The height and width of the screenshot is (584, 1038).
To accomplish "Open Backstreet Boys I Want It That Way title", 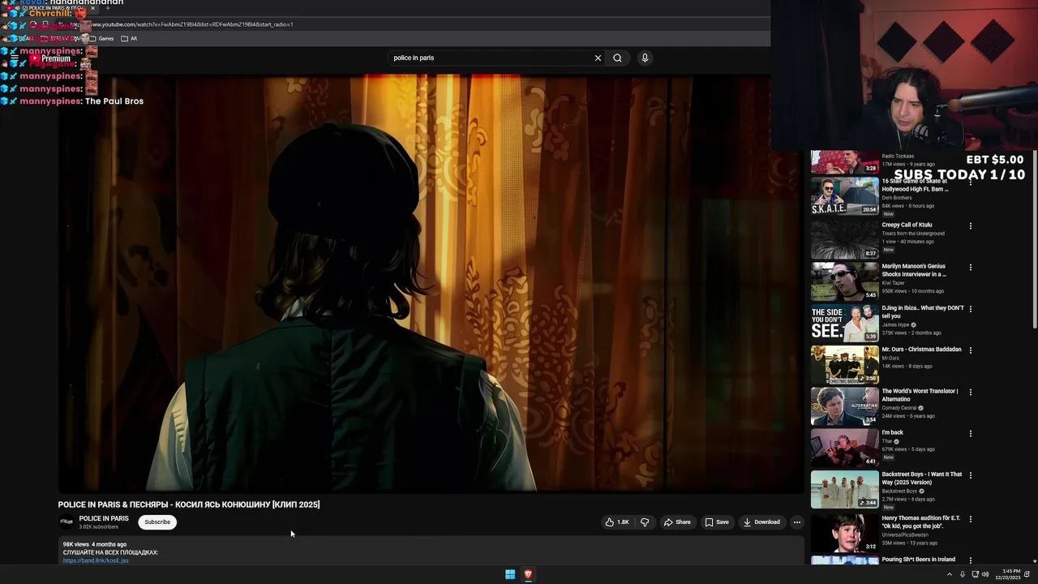I will tap(922, 479).
